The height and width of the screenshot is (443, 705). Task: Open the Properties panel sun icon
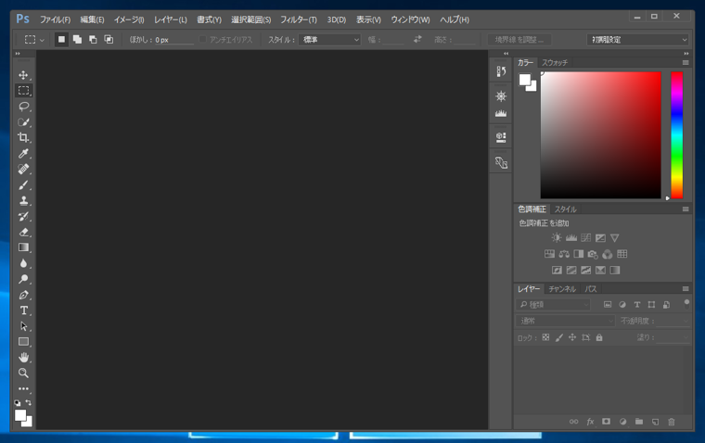coord(501,96)
